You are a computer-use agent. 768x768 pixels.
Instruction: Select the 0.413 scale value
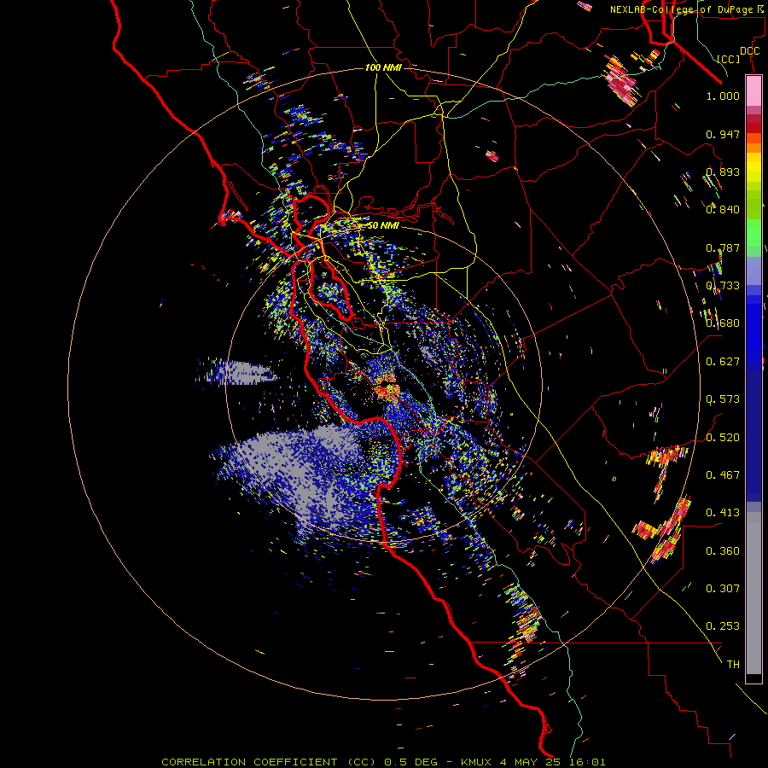pyautogui.click(x=723, y=513)
